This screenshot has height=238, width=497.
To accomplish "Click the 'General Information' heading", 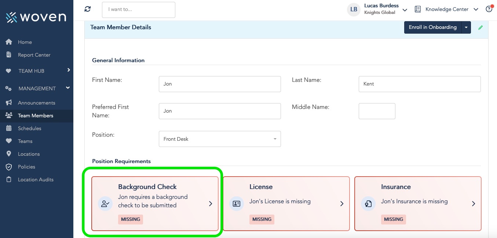I will point(118,60).
